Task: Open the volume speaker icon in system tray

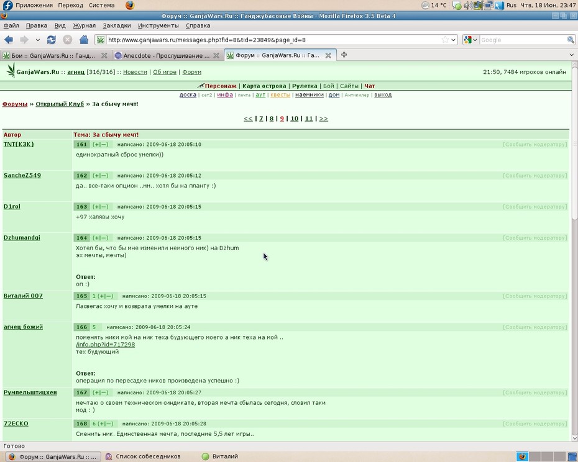Action: coord(468,5)
